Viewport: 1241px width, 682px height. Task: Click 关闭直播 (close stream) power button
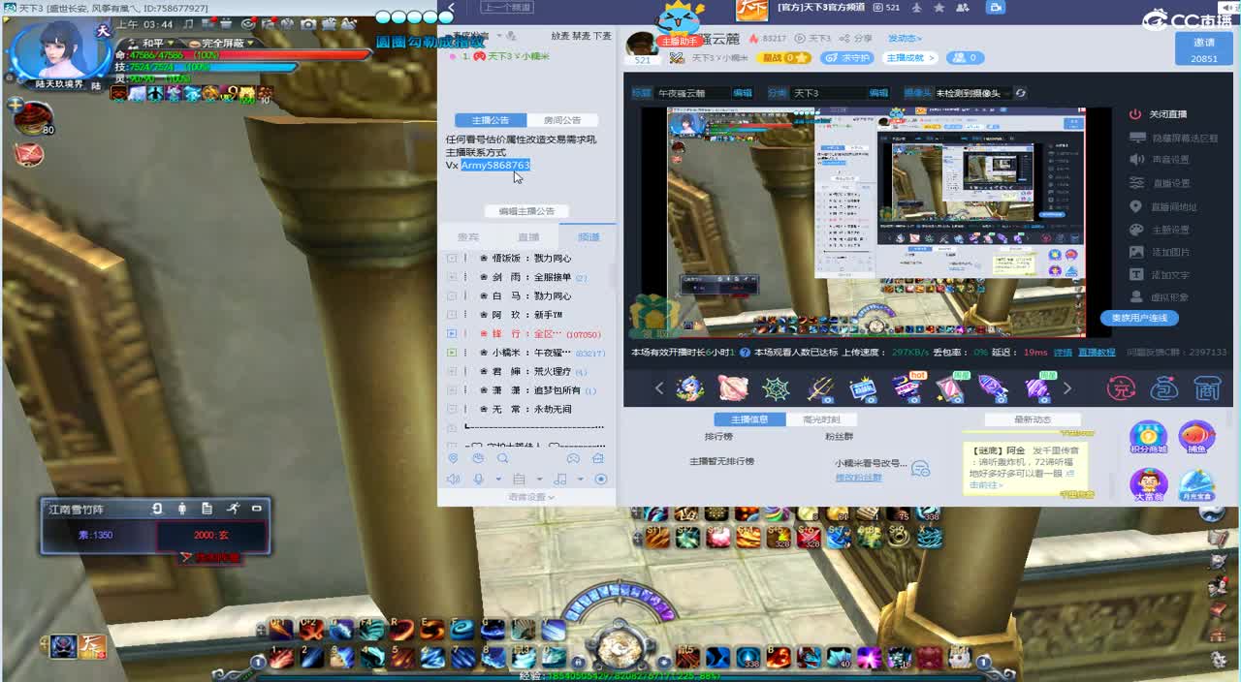pos(1135,114)
